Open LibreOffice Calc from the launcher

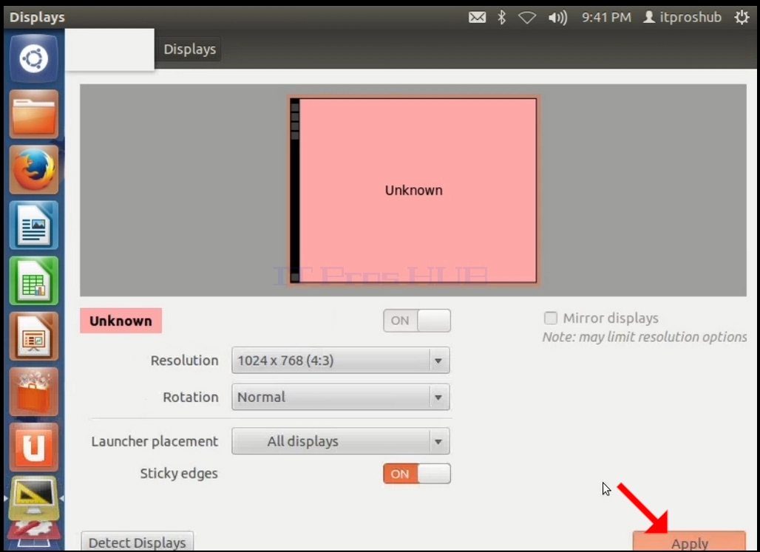[33, 281]
